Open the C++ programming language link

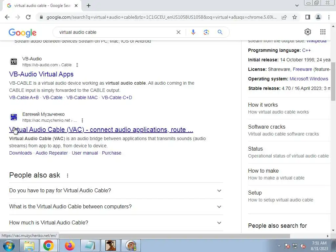[306, 50]
